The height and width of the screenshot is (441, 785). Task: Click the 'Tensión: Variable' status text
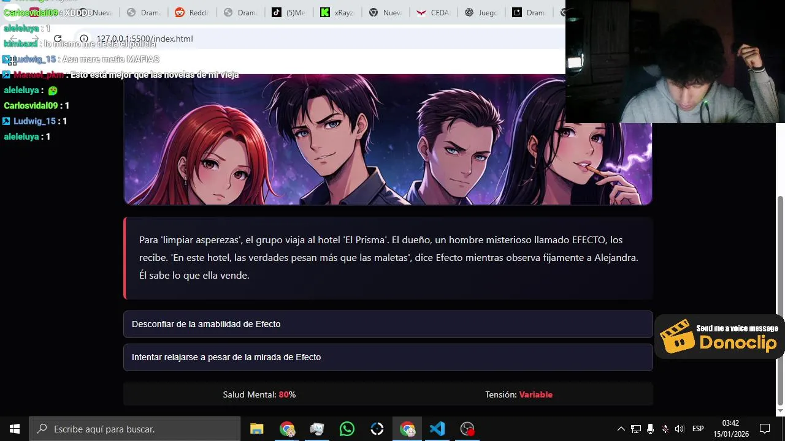pyautogui.click(x=519, y=394)
